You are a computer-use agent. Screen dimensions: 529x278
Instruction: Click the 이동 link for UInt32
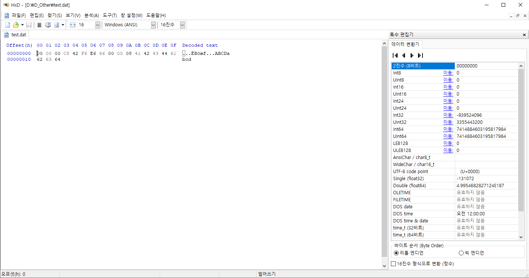point(448,122)
